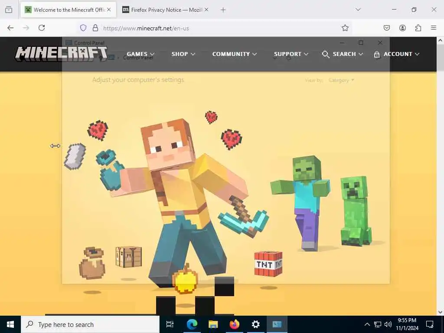Close the Firefox Privacy Notice tab
This screenshot has width=444, height=333.
point(206,10)
